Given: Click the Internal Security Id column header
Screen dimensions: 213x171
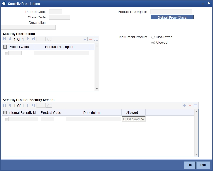Looking at the screenshot, I should pos(22,113).
